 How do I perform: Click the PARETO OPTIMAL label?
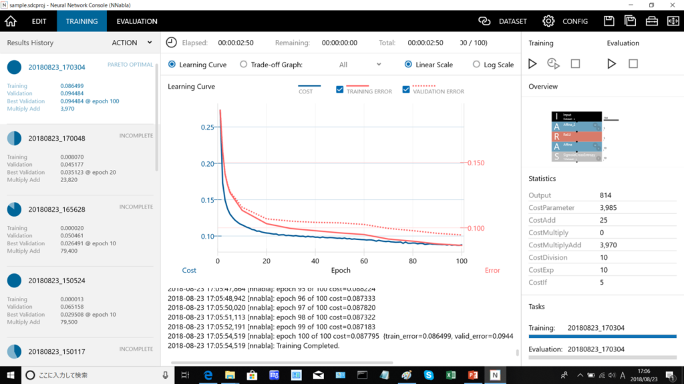point(130,65)
